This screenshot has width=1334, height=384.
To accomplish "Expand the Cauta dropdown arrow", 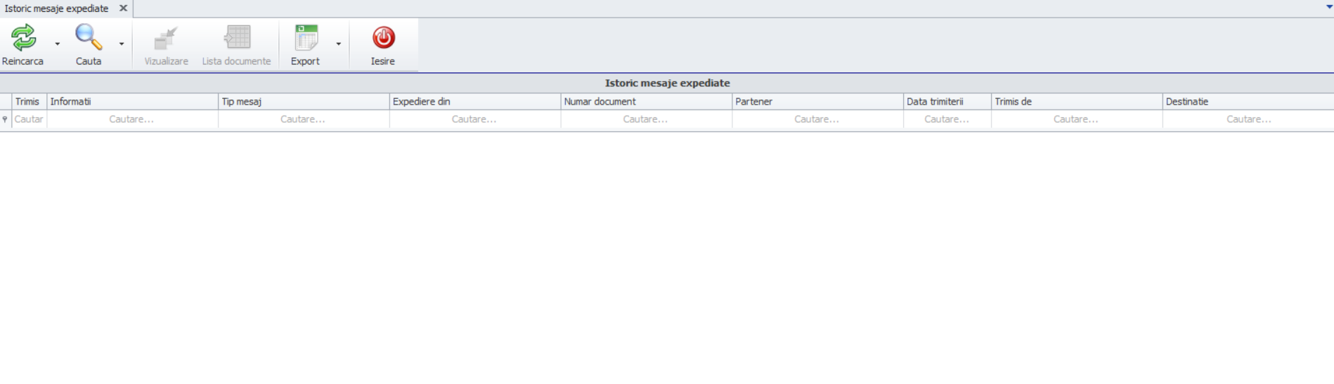I will (x=122, y=44).
